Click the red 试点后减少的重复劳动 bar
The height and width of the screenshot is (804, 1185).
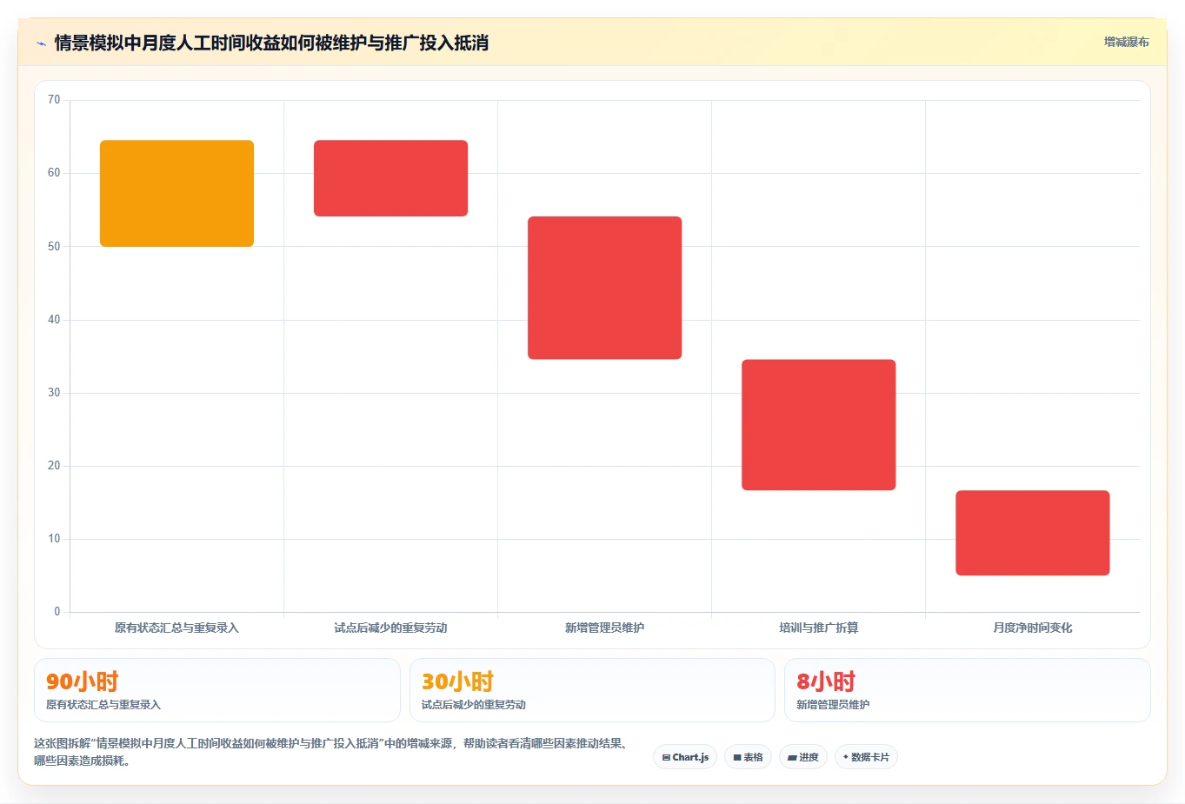pyautogui.click(x=390, y=178)
